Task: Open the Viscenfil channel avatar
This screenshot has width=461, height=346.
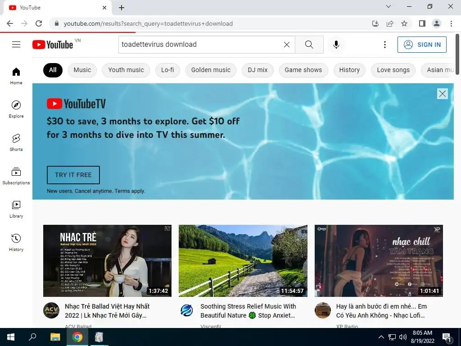Action: point(187,310)
